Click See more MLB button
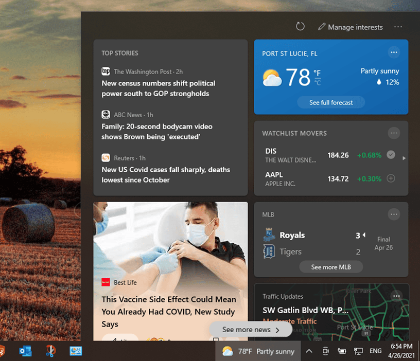420x361 pixels. [x=331, y=267]
